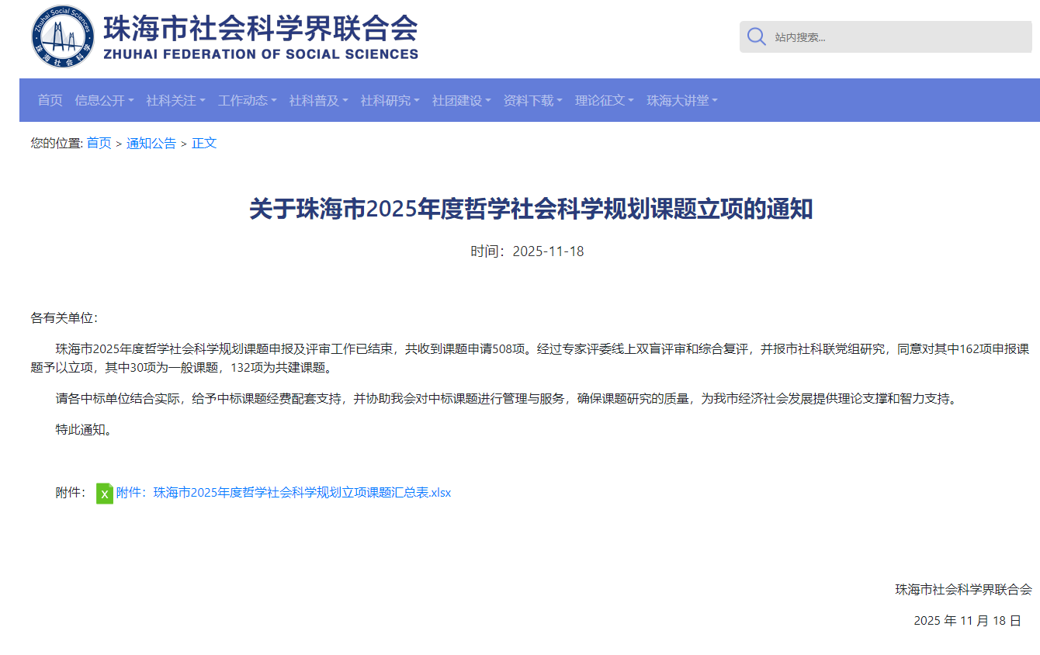The height and width of the screenshot is (655, 1040).
Task: Go to 首页 in the breadcrumb
Action: coord(99,143)
